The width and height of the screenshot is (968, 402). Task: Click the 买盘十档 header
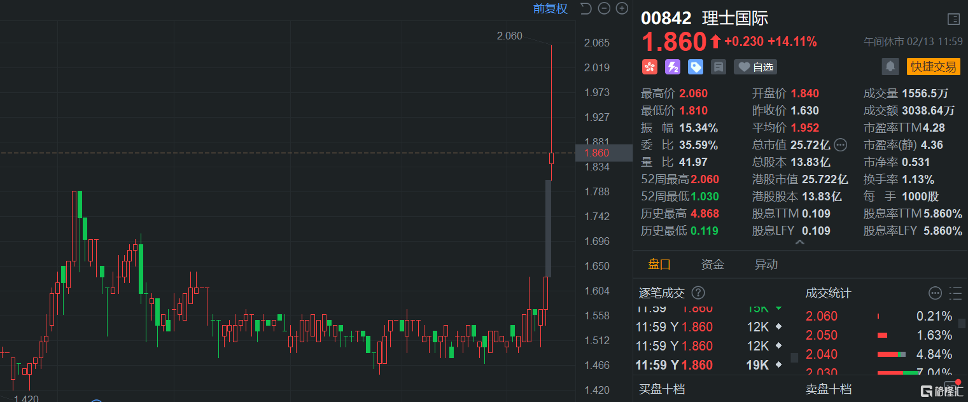[x=662, y=389]
